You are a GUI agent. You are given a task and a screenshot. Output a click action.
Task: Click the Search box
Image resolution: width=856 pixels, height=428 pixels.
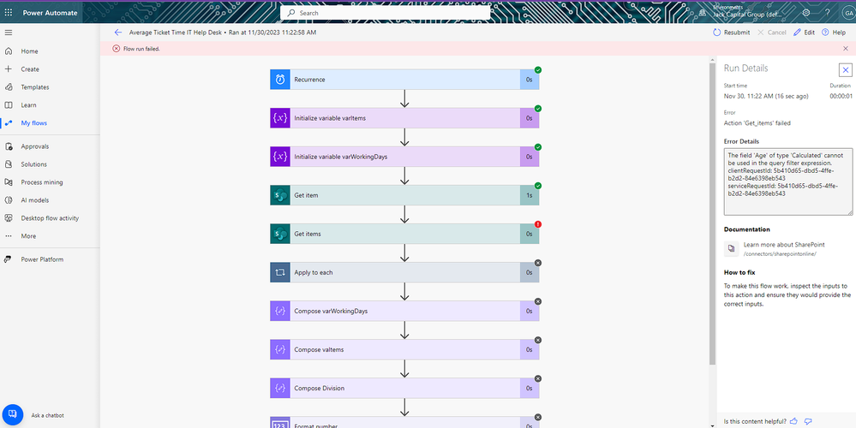pyautogui.click(x=385, y=13)
